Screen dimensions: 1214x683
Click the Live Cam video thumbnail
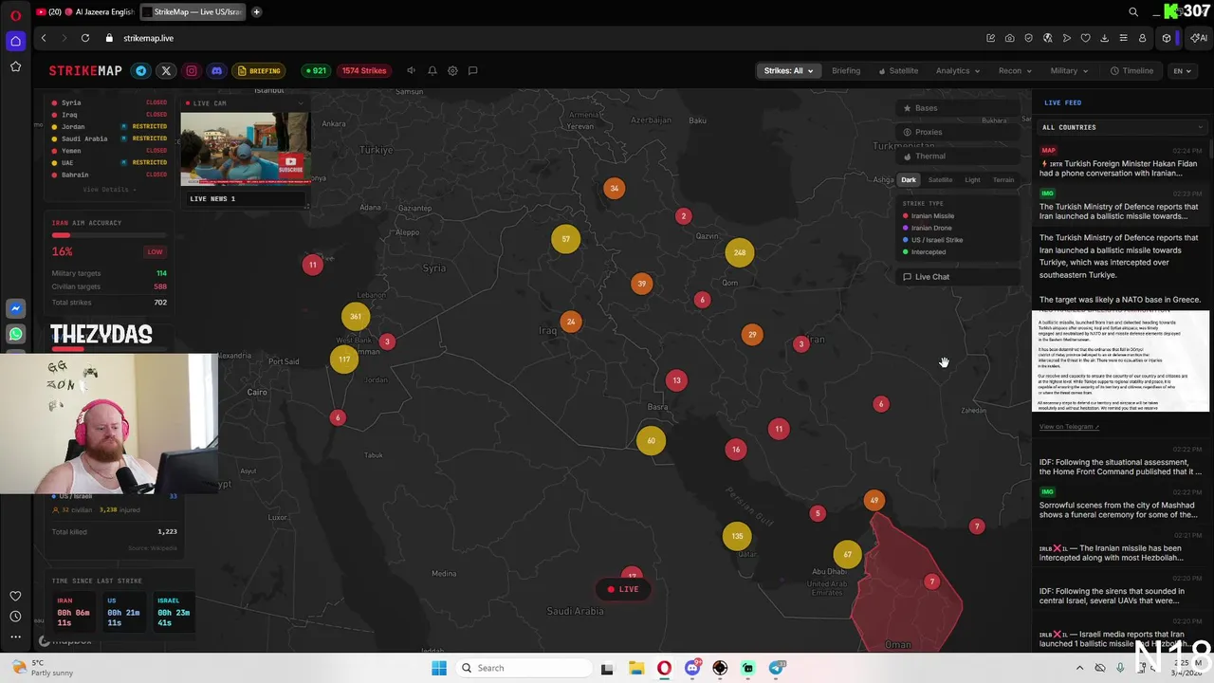[245, 149]
